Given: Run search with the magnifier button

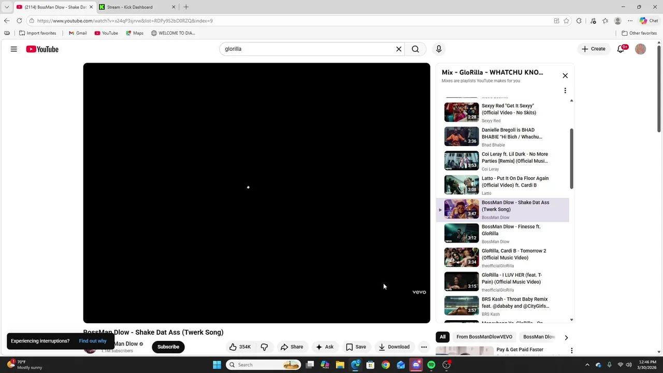Looking at the screenshot, I should click(415, 49).
